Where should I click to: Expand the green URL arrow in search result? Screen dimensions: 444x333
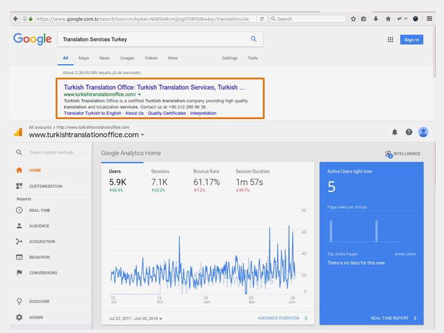[139, 94]
